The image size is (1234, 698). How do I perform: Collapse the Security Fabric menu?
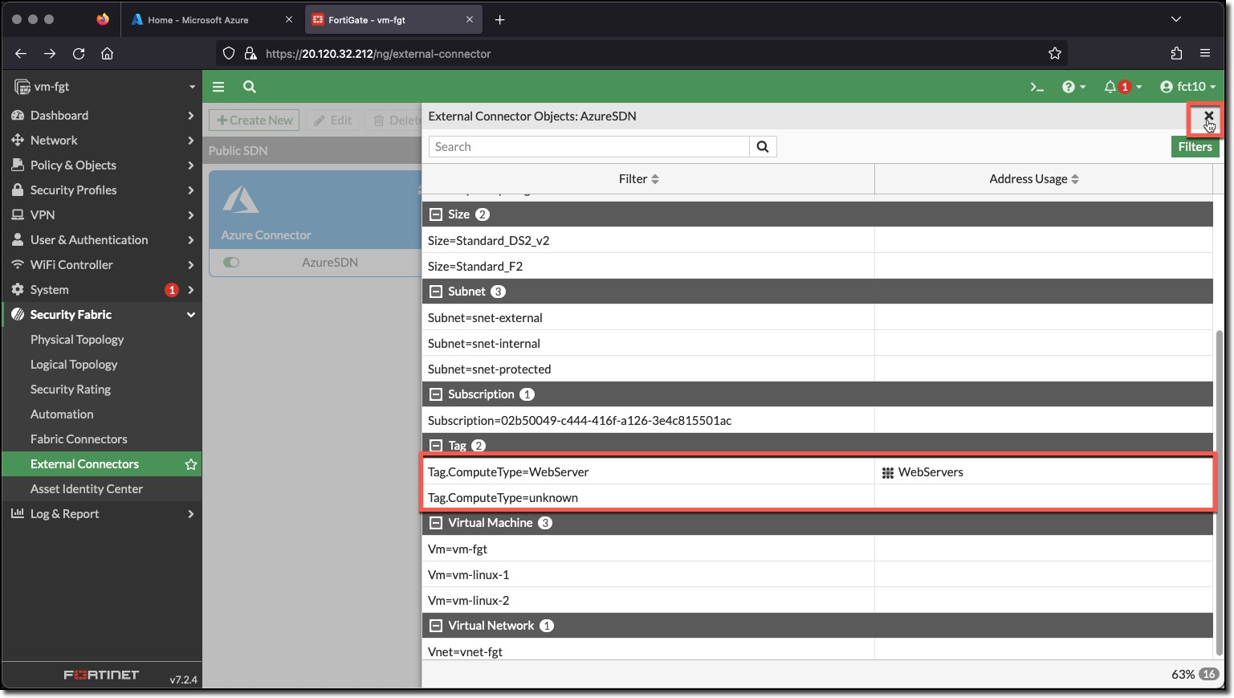click(103, 315)
